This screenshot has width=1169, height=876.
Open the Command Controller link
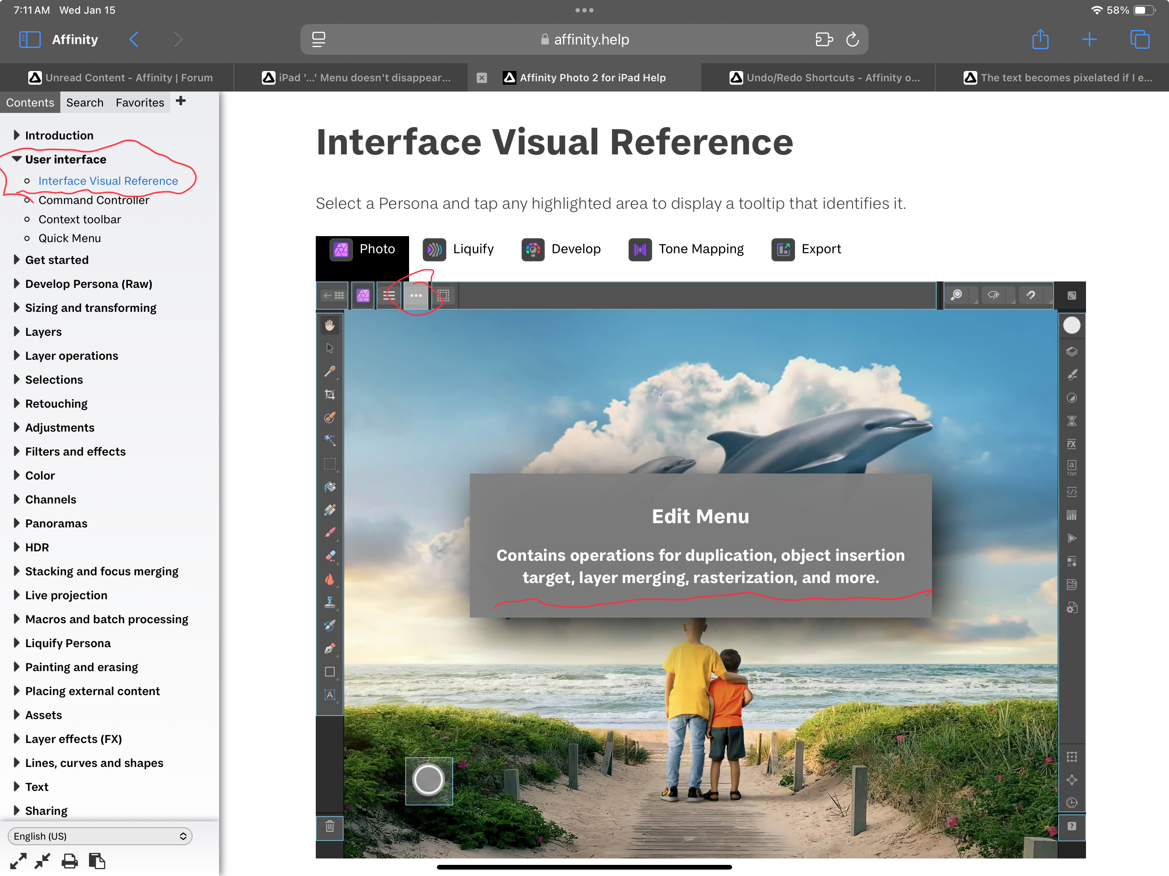[x=94, y=200]
